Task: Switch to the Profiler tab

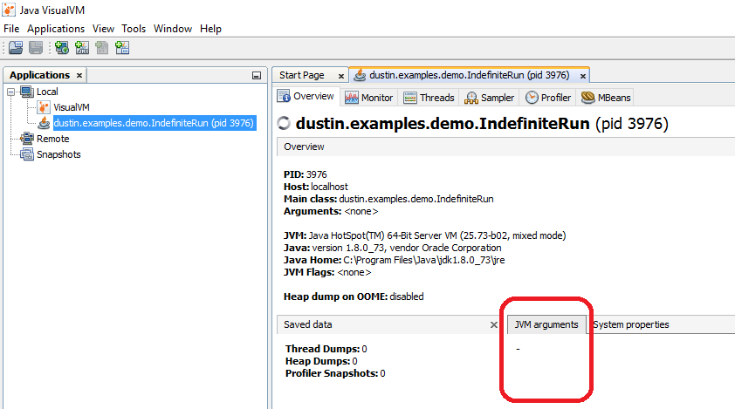Action: coord(548,98)
